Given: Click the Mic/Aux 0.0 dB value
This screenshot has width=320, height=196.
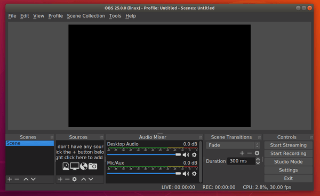Looking at the screenshot, I should coord(190,163).
